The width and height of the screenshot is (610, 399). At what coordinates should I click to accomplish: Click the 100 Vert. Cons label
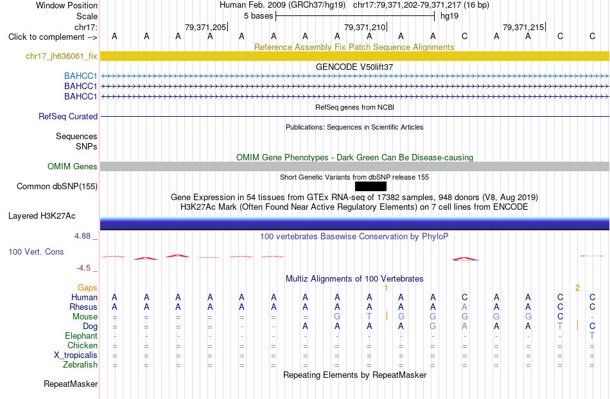36,251
